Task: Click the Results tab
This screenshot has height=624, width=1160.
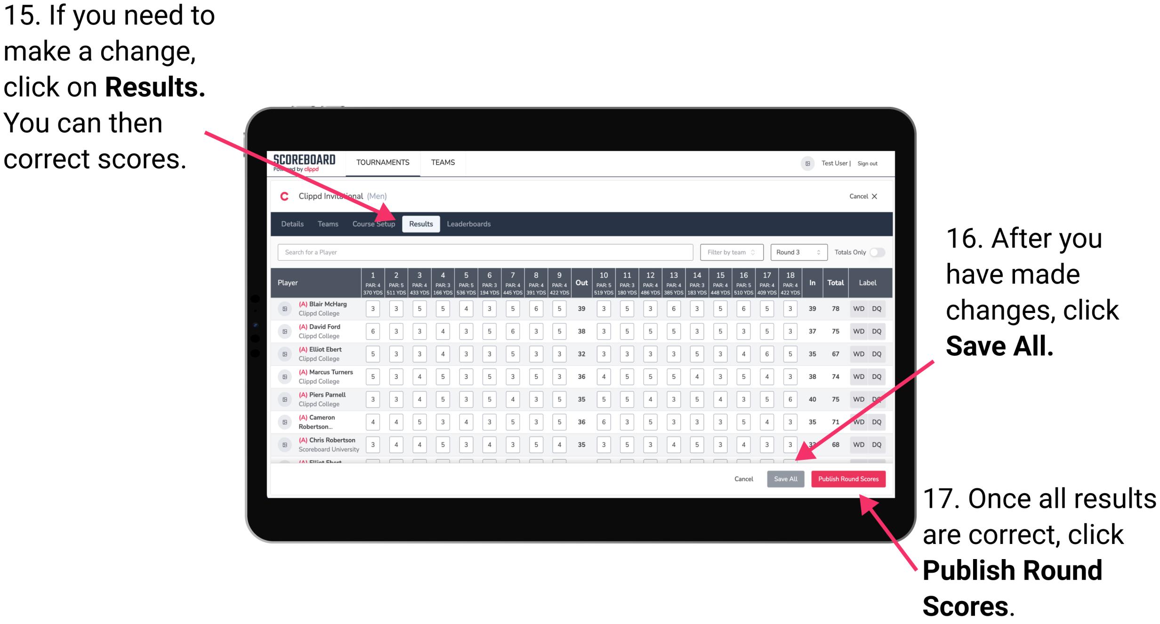Action: tap(421, 224)
